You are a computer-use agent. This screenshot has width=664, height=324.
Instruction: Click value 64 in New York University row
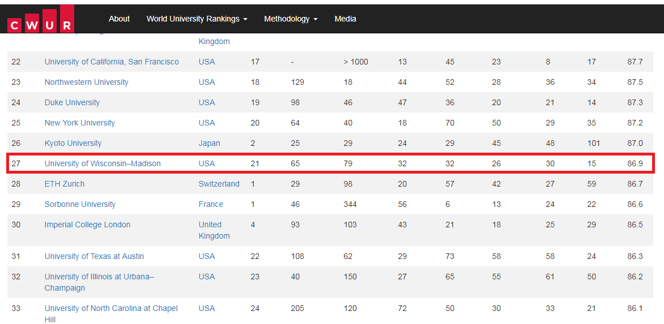[296, 123]
